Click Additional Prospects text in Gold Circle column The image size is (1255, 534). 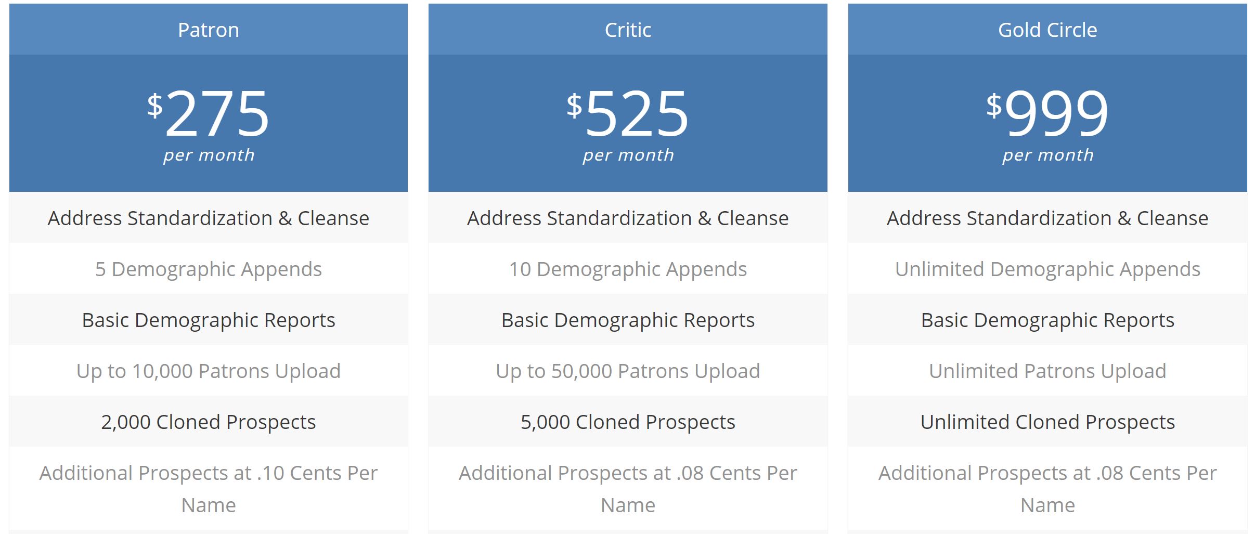[x=1047, y=473]
